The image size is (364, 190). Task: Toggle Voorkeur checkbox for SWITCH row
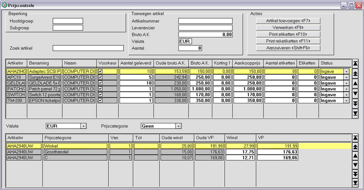coord(100,94)
